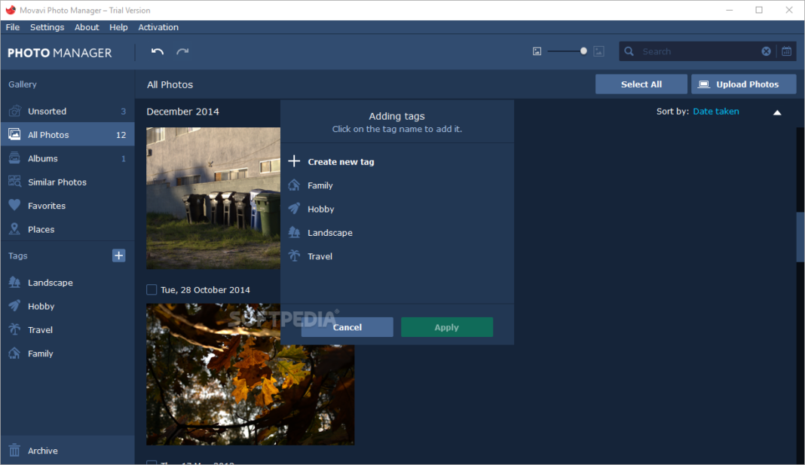
Task: Clear the search field with the X icon
Action: click(x=766, y=50)
